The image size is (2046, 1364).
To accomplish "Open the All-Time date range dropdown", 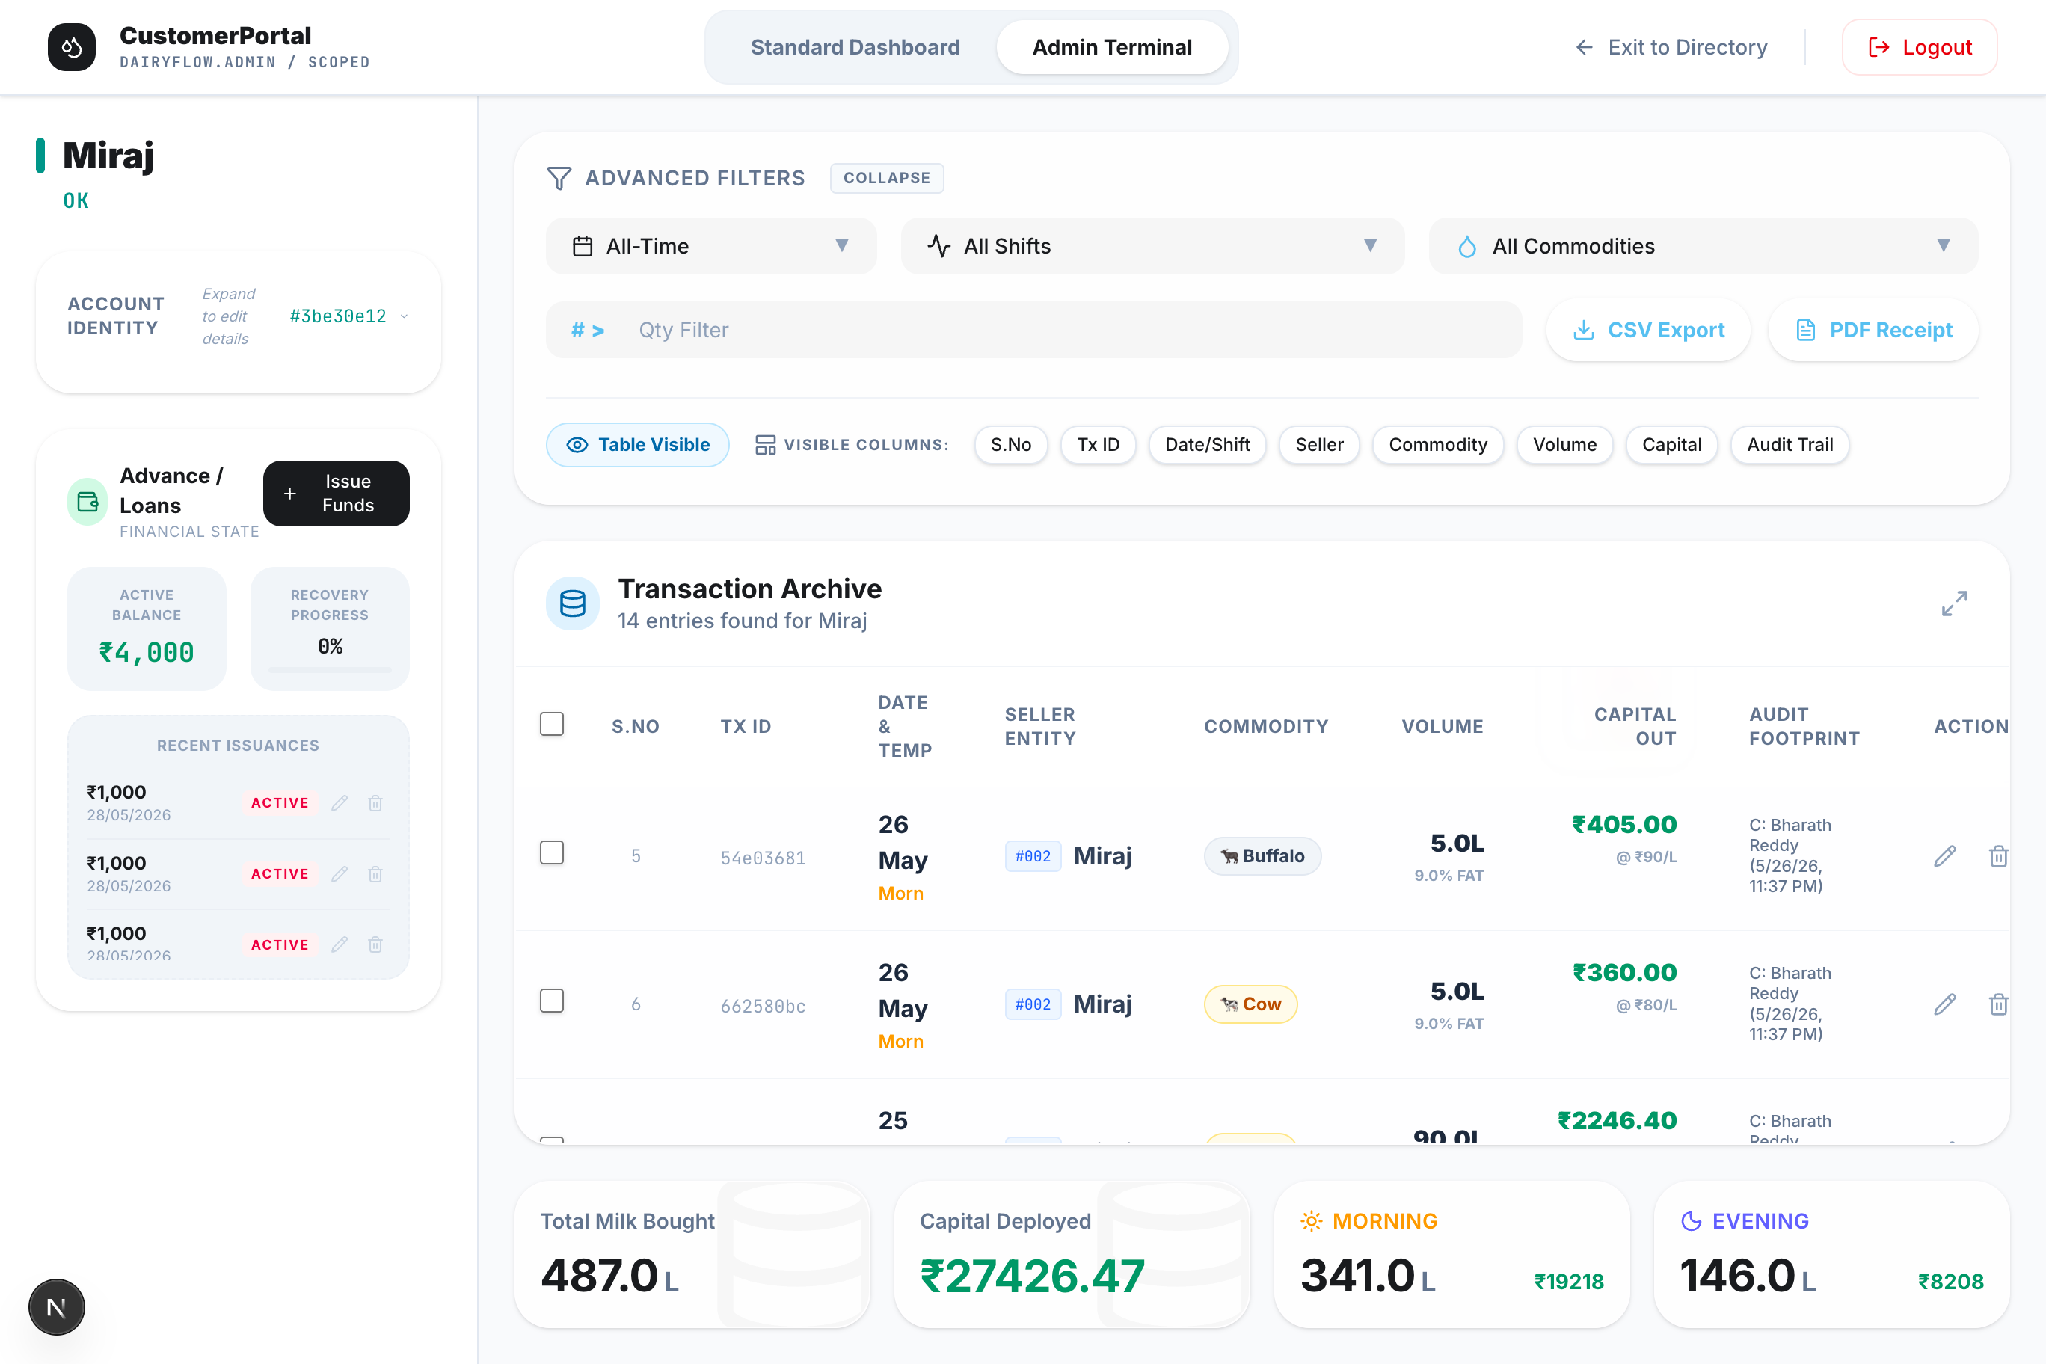I will [710, 246].
